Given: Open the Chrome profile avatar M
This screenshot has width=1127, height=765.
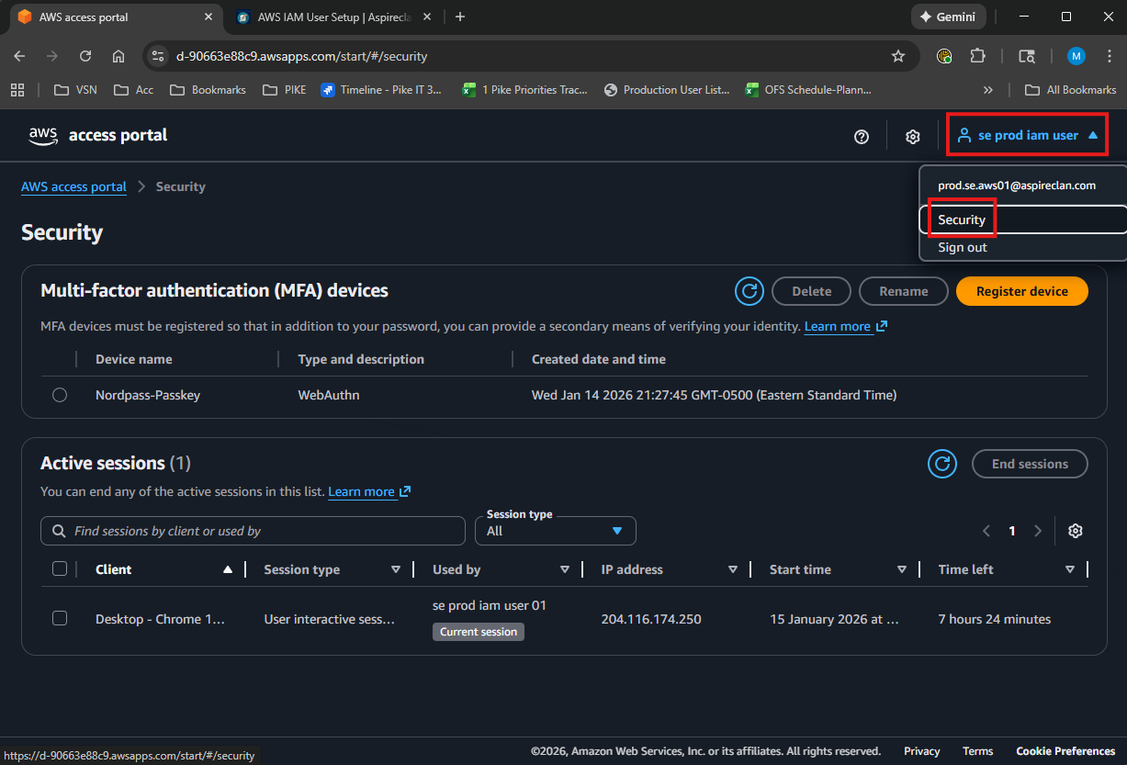Looking at the screenshot, I should pos(1076,56).
